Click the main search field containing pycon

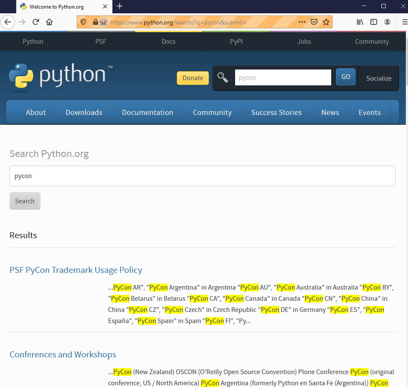click(x=202, y=176)
